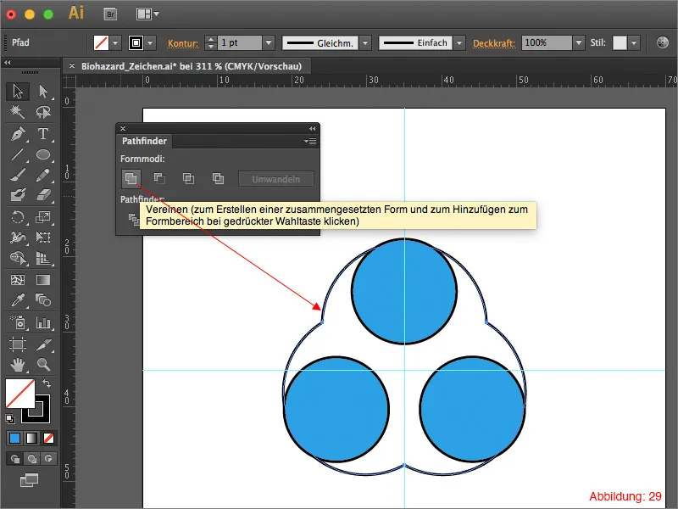Select the Zoom (magnifier) tool
The width and height of the screenshot is (678, 509).
[x=43, y=365]
